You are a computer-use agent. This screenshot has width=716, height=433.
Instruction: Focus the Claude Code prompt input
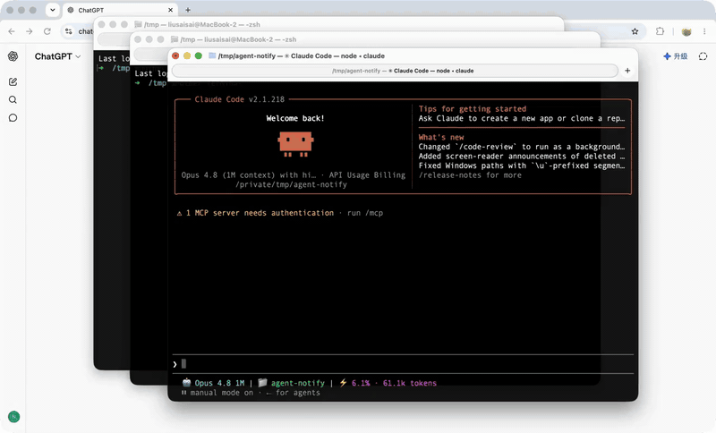point(403,363)
